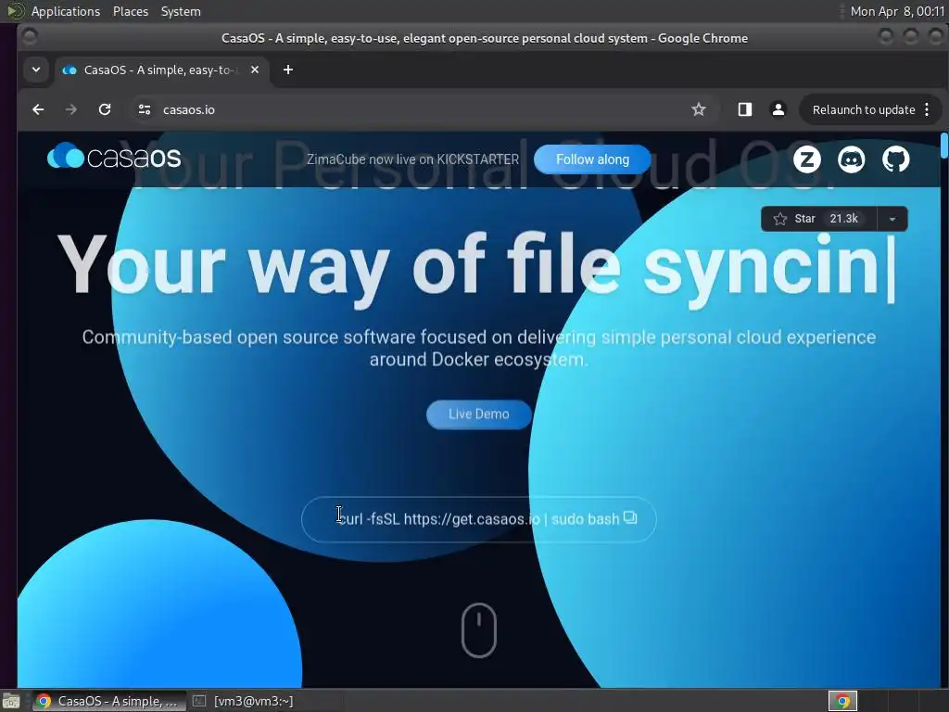
Task: Open the Places menu
Action: coord(131,11)
